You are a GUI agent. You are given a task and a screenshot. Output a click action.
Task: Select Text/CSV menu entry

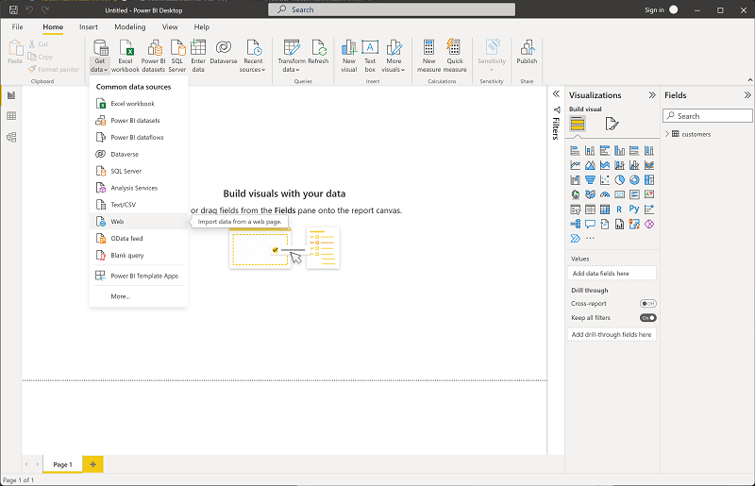[139, 205]
